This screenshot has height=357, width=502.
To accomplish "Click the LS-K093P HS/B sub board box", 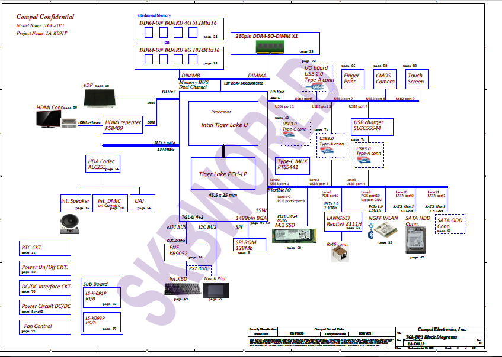I will 102,322.
